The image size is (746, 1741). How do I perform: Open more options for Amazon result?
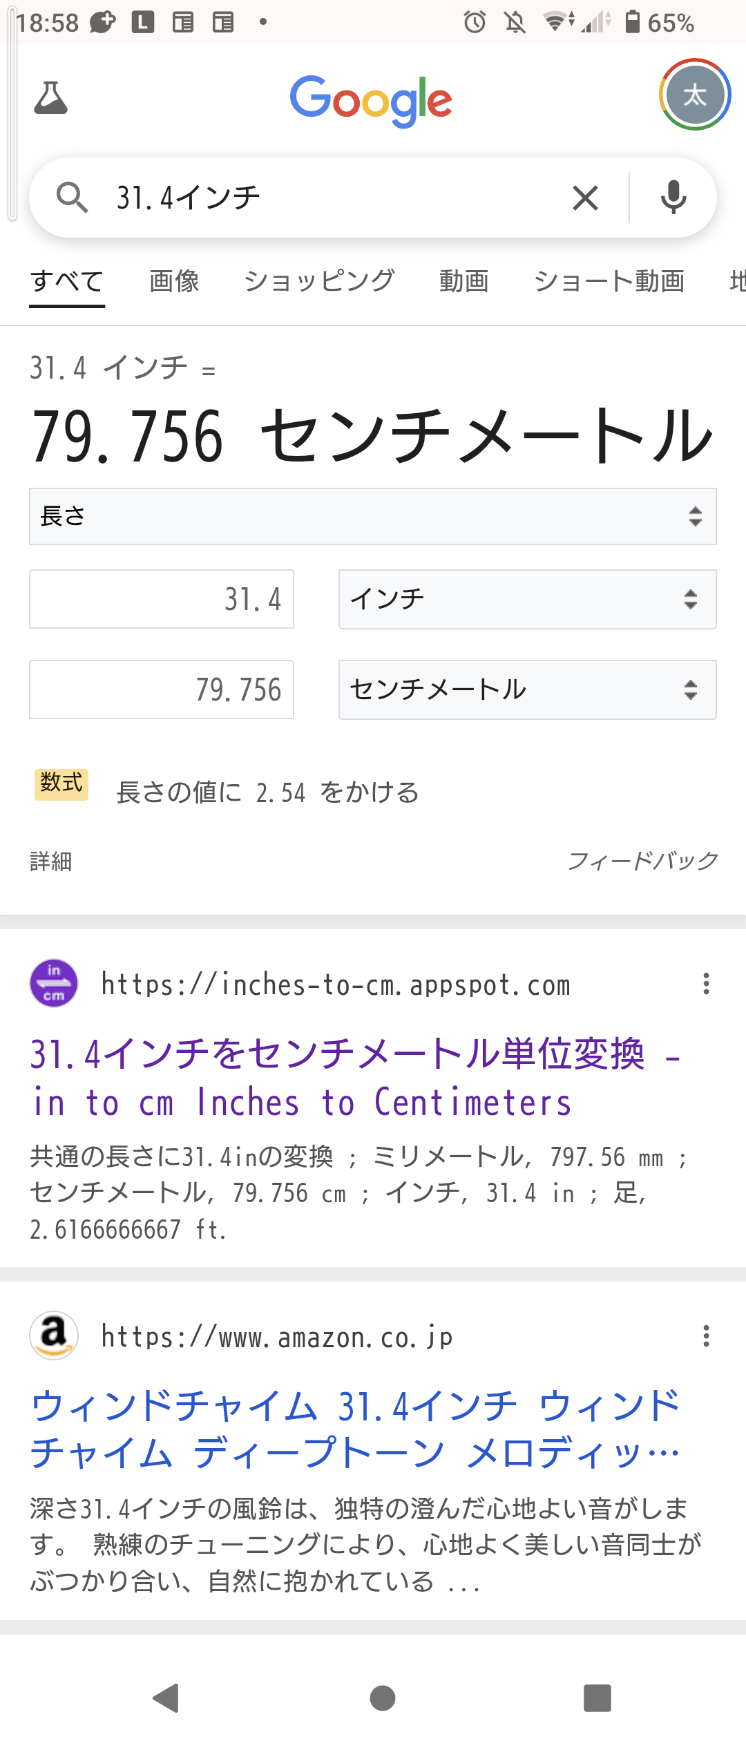[706, 1336]
